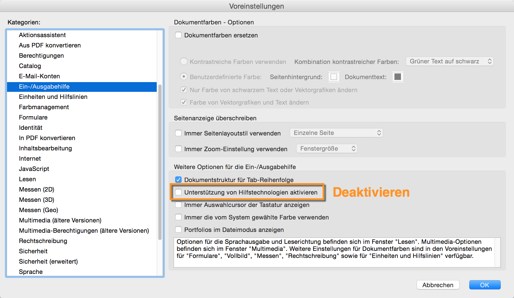Select Sicherheit category
The width and height of the screenshot is (514, 298).
[82, 251]
